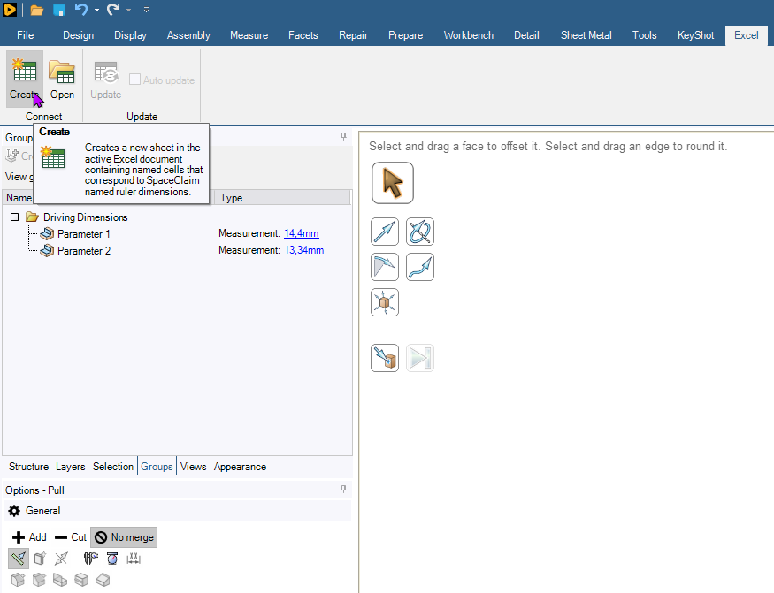
Task: Pin the Groups panel with pushpin
Action: (x=343, y=137)
